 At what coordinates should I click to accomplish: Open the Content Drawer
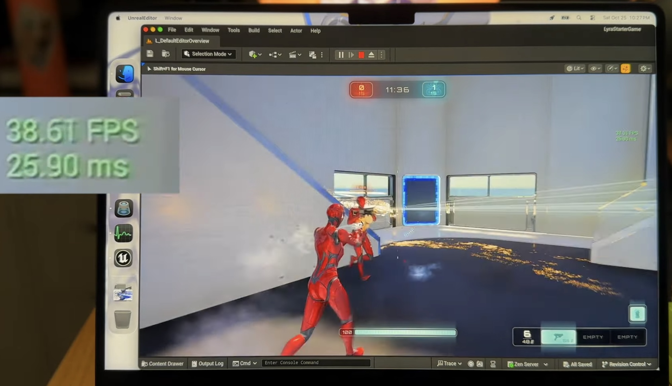(x=162, y=363)
